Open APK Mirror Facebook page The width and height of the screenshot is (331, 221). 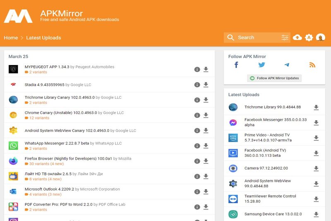[x=236, y=65]
